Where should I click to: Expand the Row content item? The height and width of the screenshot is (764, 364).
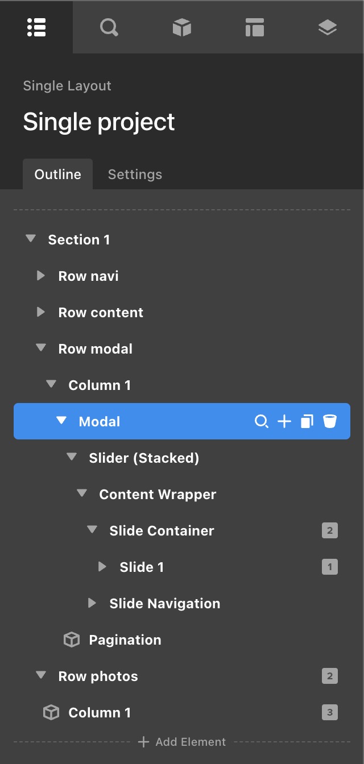pyautogui.click(x=40, y=312)
